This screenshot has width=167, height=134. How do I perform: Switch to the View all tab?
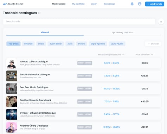(45, 32)
